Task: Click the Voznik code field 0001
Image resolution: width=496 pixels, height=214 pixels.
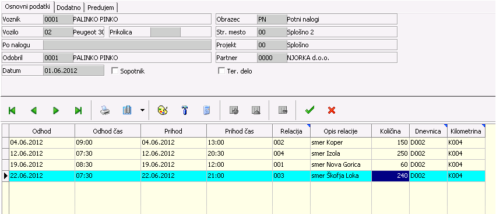Action: pos(58,19)
